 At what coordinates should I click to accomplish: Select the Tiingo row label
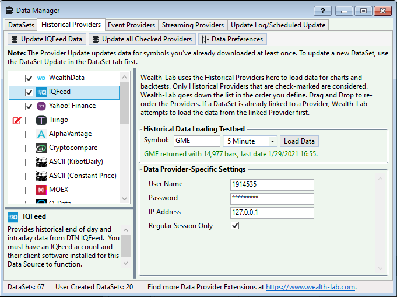point(58,120)
